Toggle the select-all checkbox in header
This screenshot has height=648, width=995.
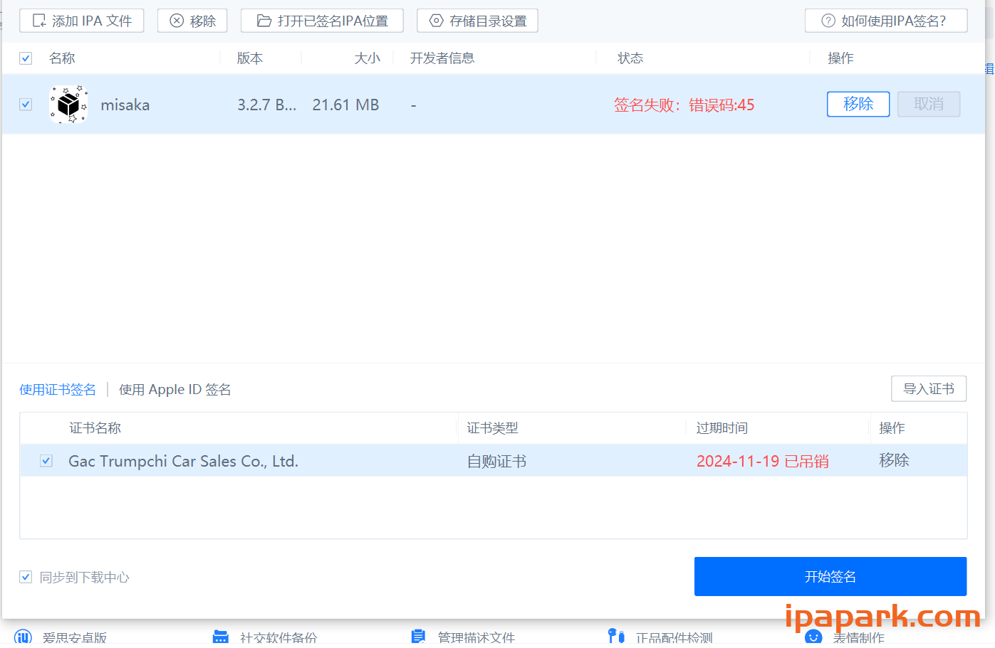(x=26, y=58)
